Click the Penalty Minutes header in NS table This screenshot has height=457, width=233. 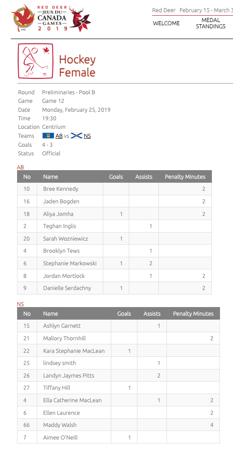(x=193, y=314)
